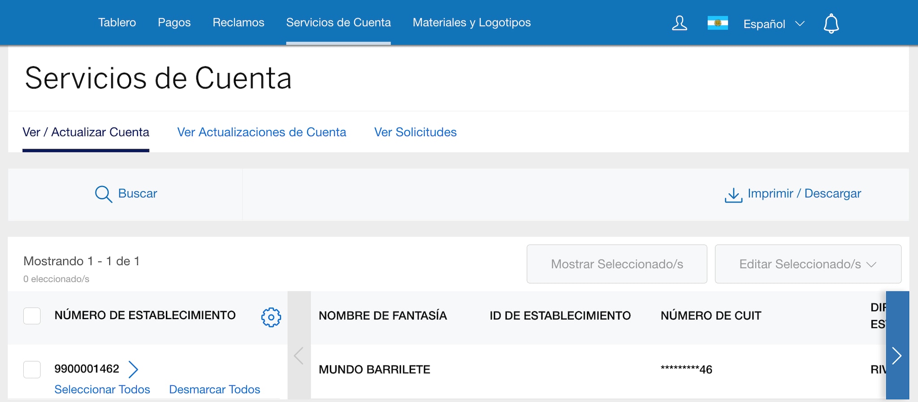This screenshot has width=918, height=402.
Task: Sort by the Nombre de Fantasía column header
Action: click(382, 316)
